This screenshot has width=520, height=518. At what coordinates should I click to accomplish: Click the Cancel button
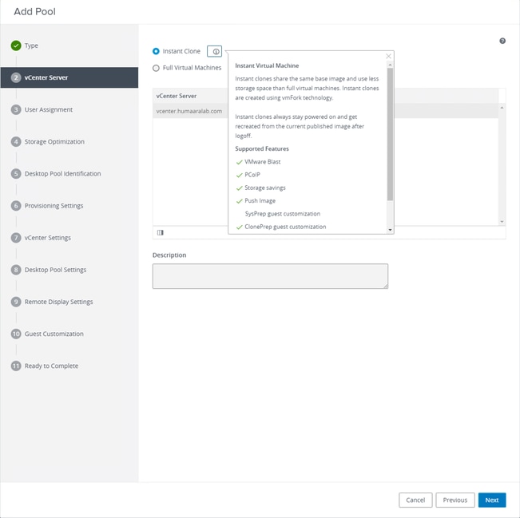[415, 500]
